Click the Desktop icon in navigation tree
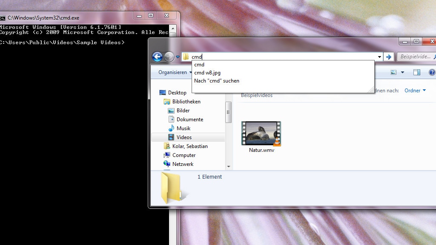 point(162,92)
